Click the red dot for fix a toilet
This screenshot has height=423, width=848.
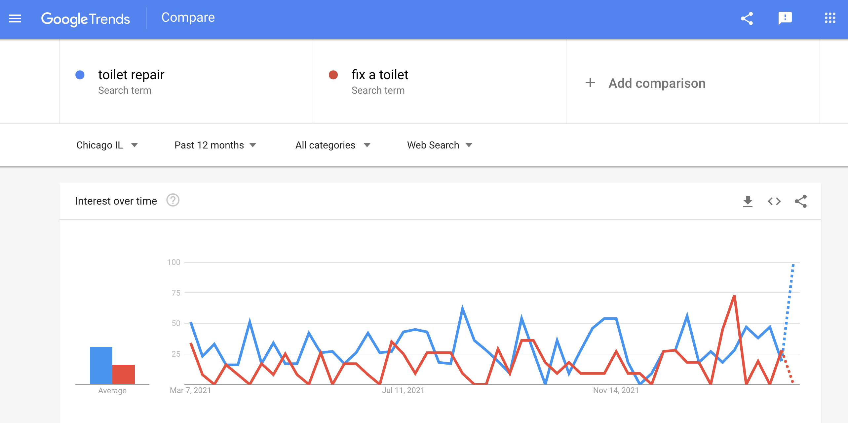tap(333, 75)
